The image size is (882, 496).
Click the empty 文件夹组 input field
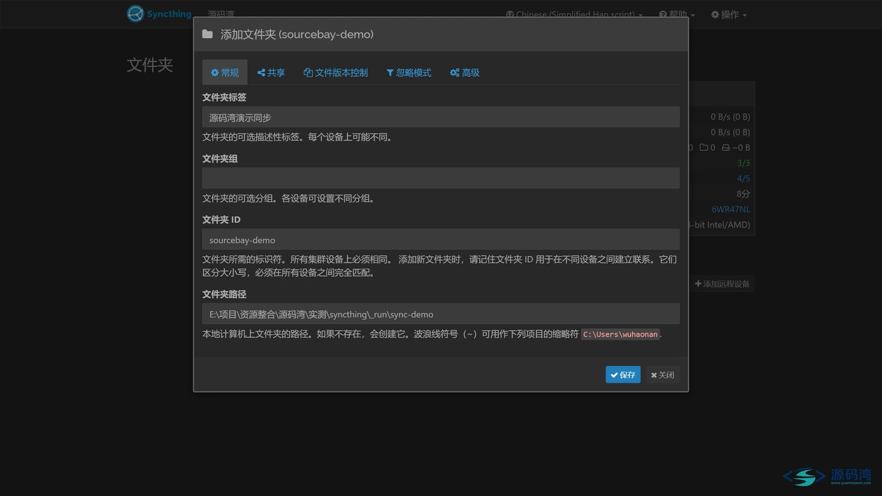441,178
